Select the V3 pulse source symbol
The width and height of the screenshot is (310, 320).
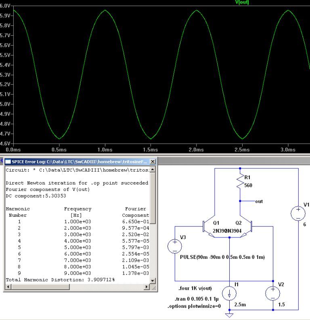tap(175, 246)
